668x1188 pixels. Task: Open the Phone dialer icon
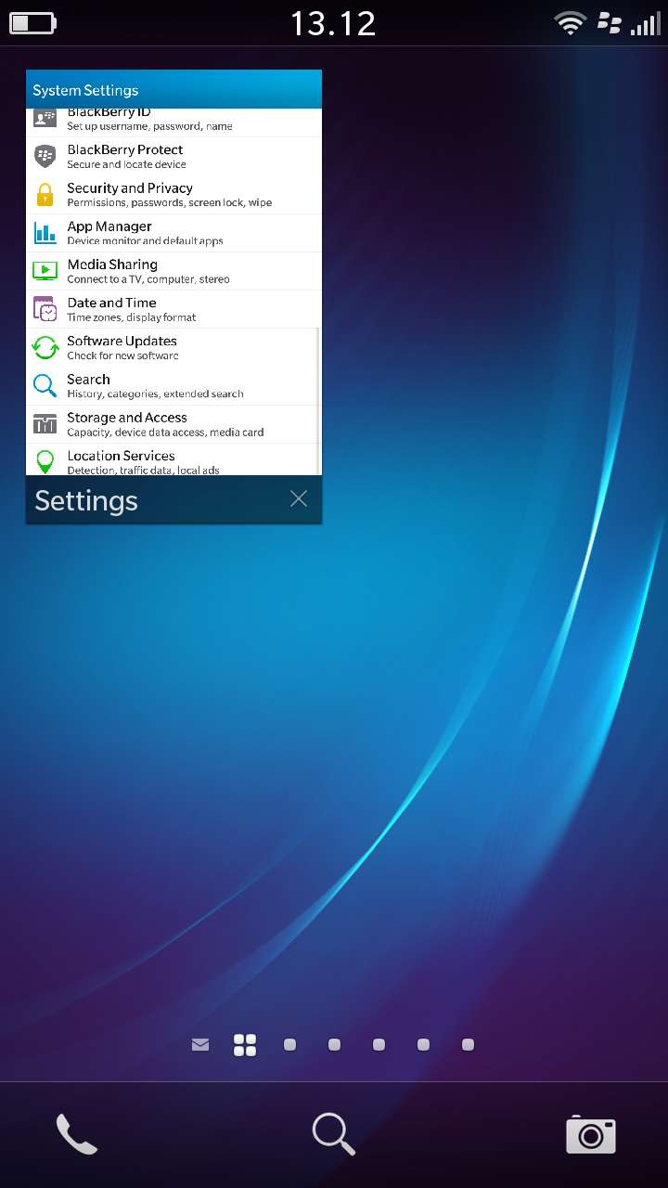pos(77,1134)
